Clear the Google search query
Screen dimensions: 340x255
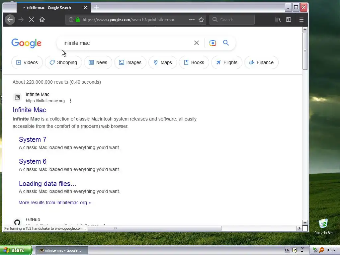pos(197,43)
